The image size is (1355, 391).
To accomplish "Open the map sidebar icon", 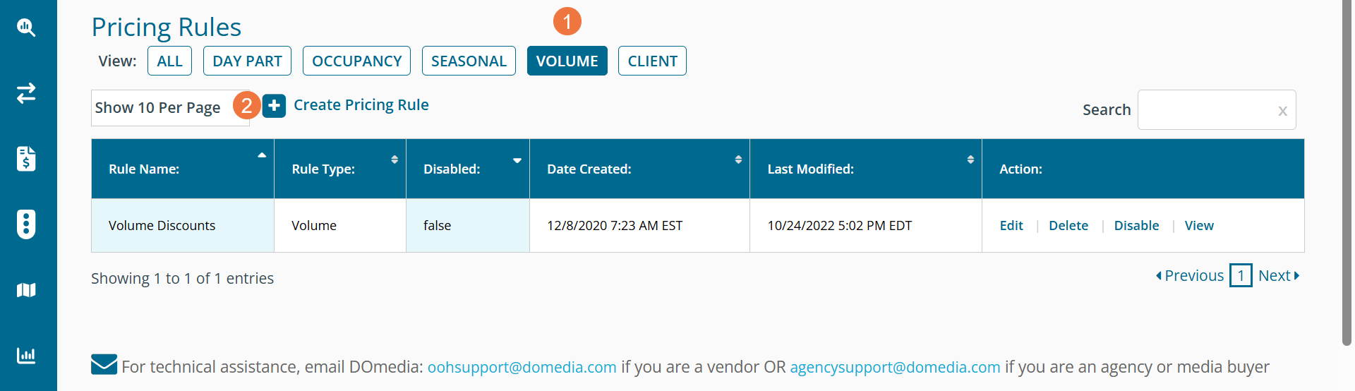I will [x=26, y=290].
